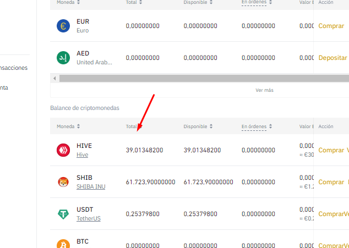Screen dimensions: 349x248
Task: Sort crypto table by Disponible column
Action: [211, 126]
